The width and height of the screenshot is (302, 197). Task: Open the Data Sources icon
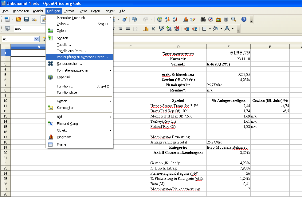pyautogui.click(x=226, y=19)
